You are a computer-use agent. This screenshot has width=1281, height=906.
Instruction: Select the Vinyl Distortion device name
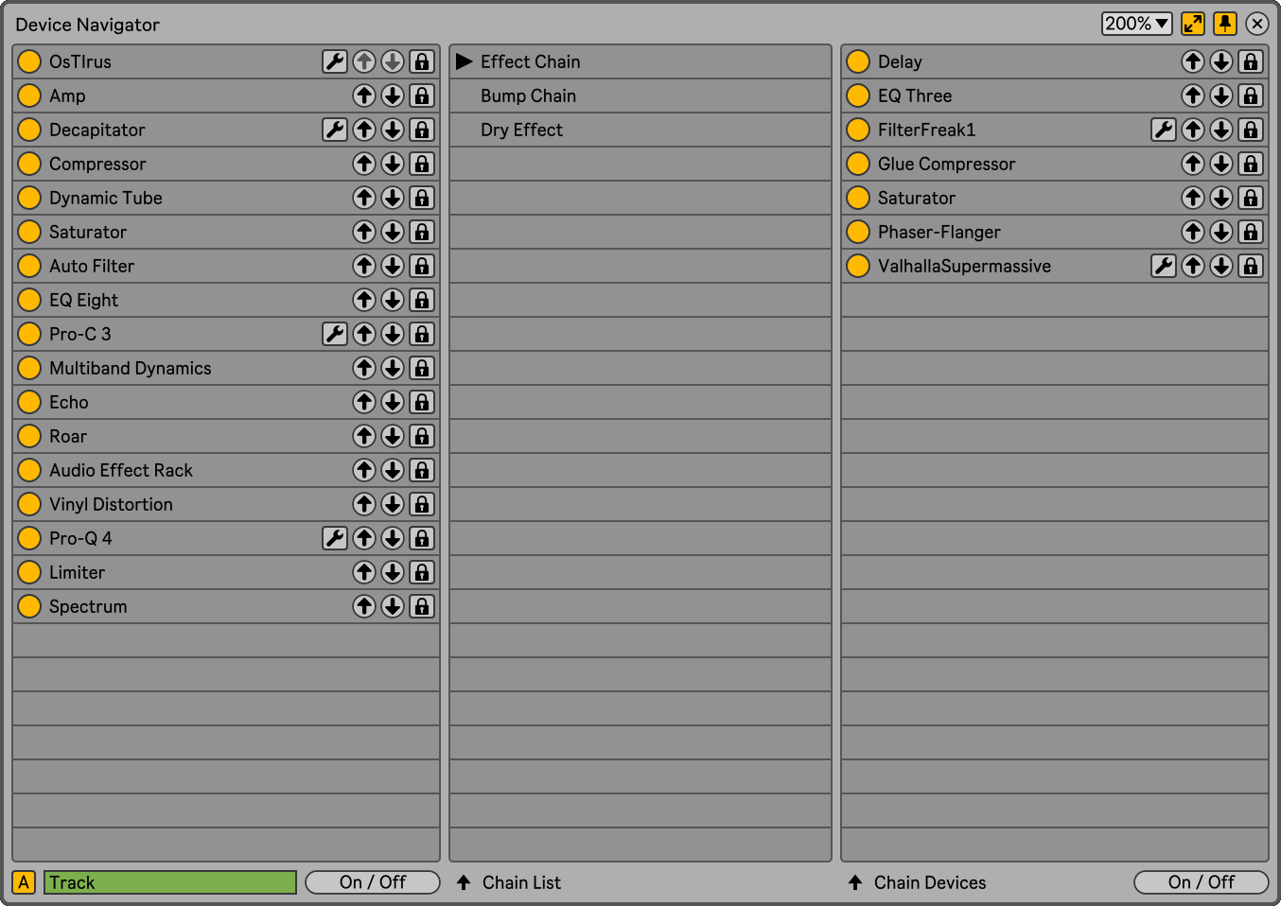pyautogui.click(x=111, y=504)
